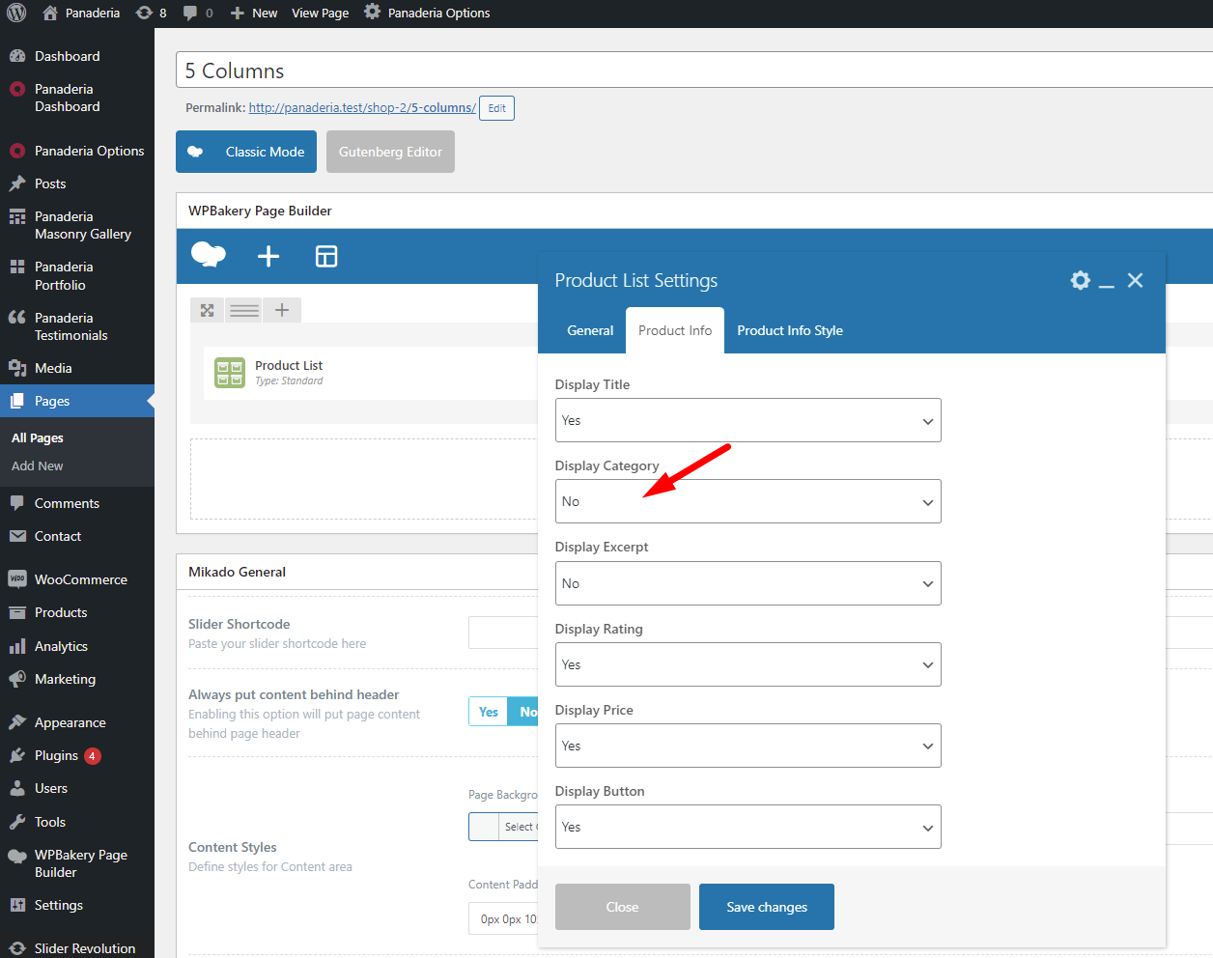Pick page background color swatch
The height and width of the screenshot is (958, 1213).
click(x=484, y=827)
